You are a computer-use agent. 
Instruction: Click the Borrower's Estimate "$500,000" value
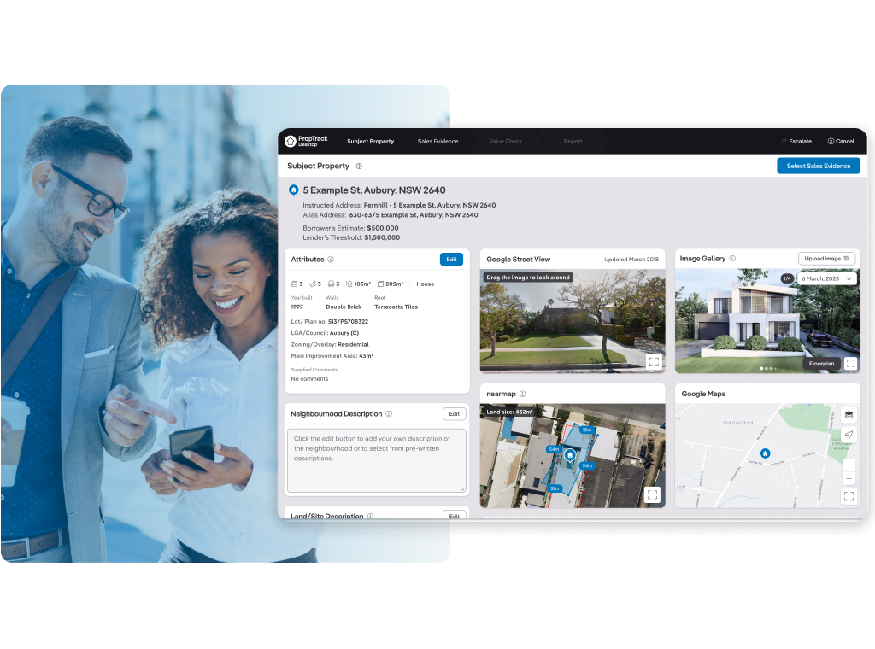(x=383, y=228)
